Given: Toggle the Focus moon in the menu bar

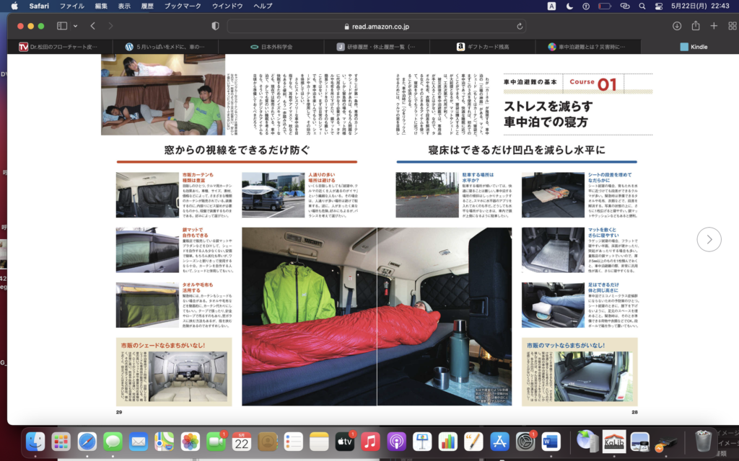Looking at the screenshot, I should [x=570, y=6].
